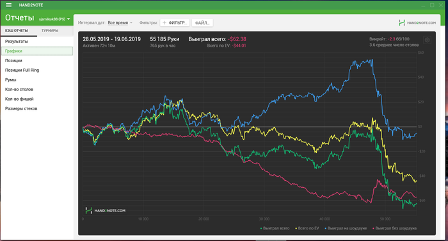448x241 pixels.
Task: Click the ФАЙЛ... button
Action: coord(202,23)
